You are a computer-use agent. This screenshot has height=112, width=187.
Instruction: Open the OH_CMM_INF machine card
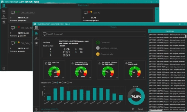(20, 31)
